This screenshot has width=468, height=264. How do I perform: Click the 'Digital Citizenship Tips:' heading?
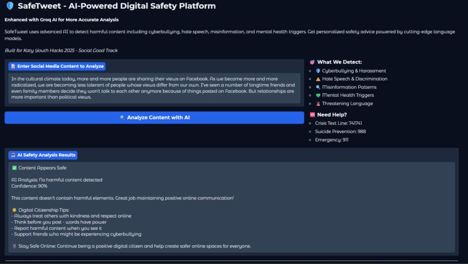(44, 210)
